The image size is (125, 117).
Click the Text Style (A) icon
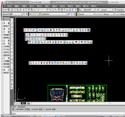click(80, 10)
